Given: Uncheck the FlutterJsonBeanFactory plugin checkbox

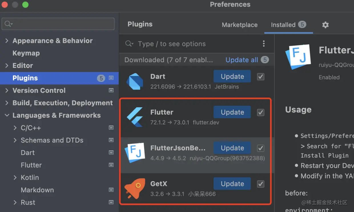Looking at the screenshot, I should point(261,148).
